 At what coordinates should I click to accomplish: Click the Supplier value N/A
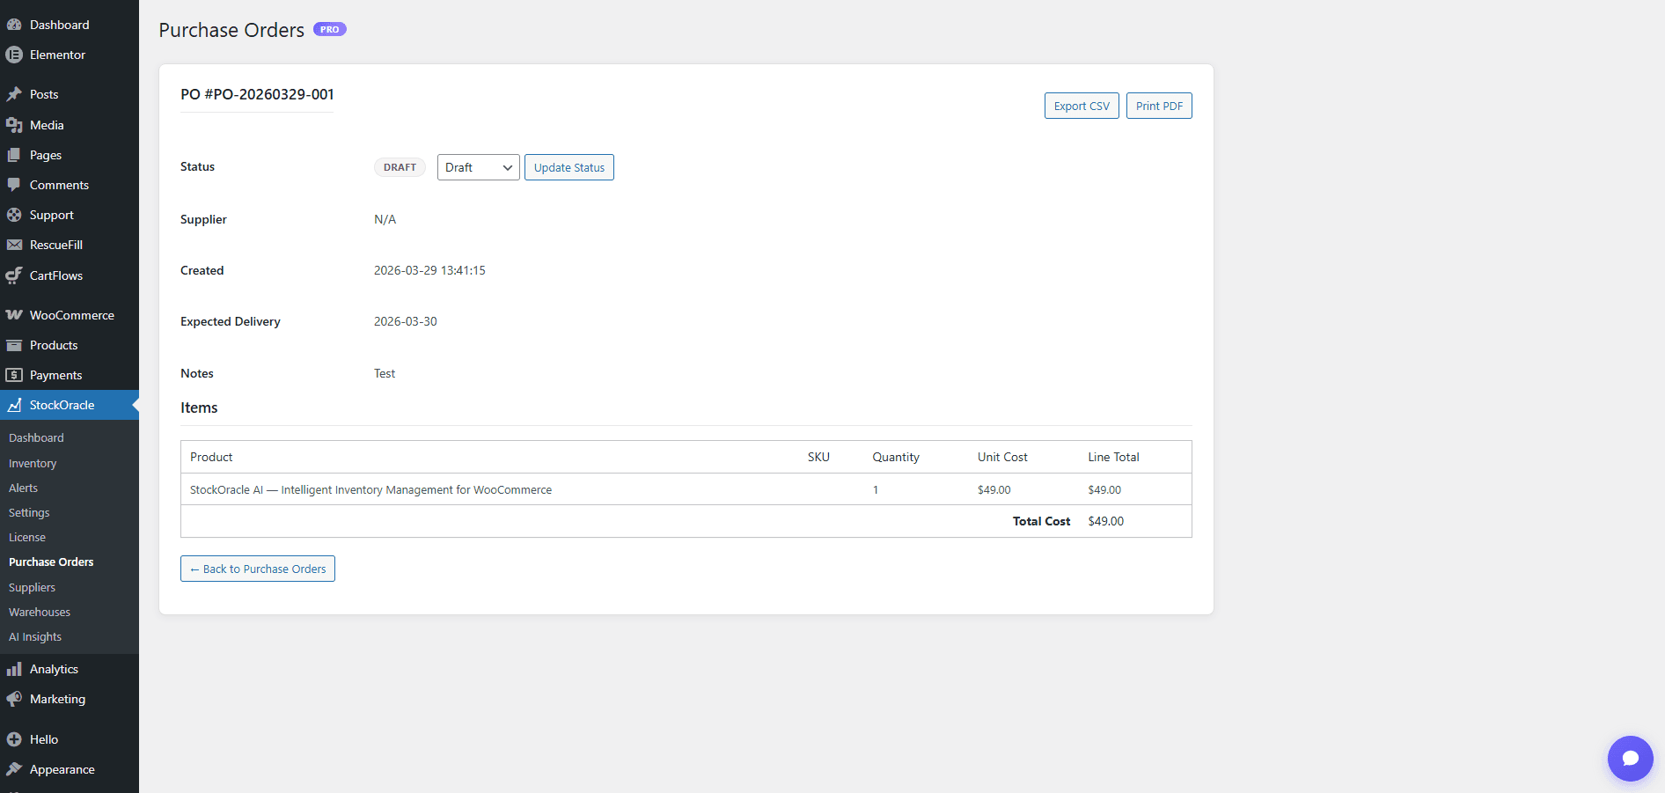point(385,219)
